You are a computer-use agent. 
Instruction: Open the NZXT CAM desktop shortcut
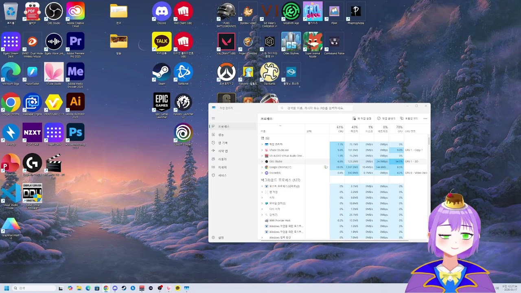(x=32, y=135)
